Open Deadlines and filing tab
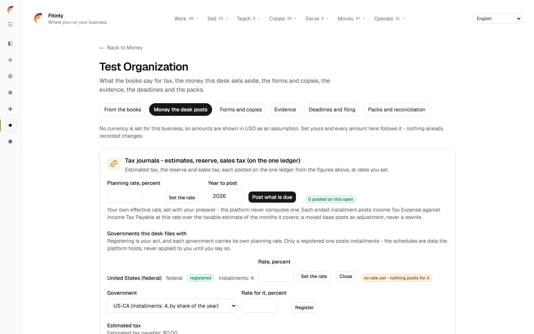 pos(332,109)
